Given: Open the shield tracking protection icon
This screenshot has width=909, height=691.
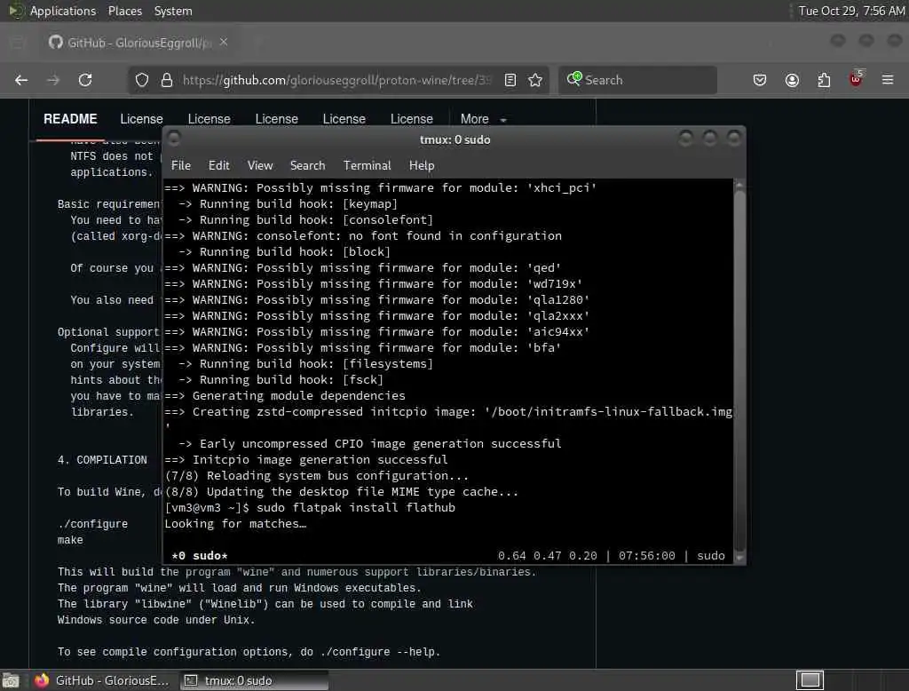Looking at the screenshot, I should tap(142, 80).
